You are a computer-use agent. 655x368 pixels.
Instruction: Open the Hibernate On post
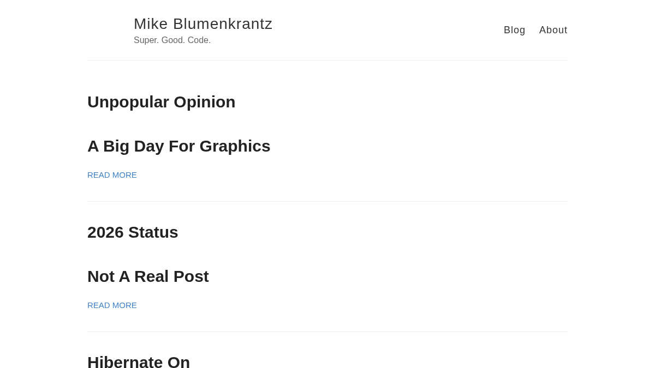[139, 362]
